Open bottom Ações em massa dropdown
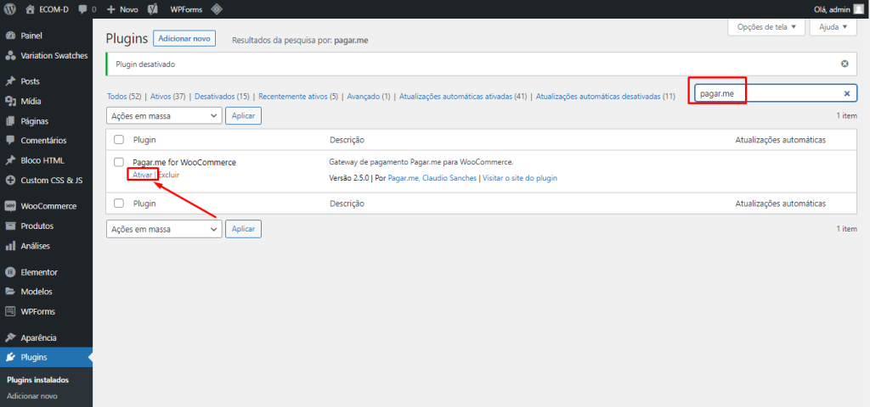This screenshot has width=870, height=407. [x=164, y=229]
